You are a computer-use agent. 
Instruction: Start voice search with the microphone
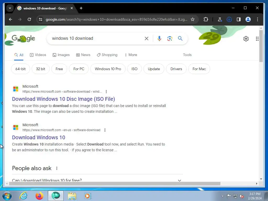[159, 38]
